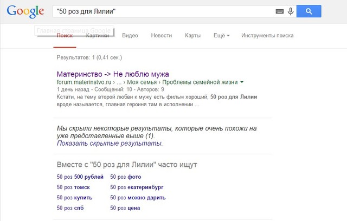Click notice text Мы скрыли некоторые результаты
Image resolution: width=347 pixels, height=221 pixels.
click(157, 132)
